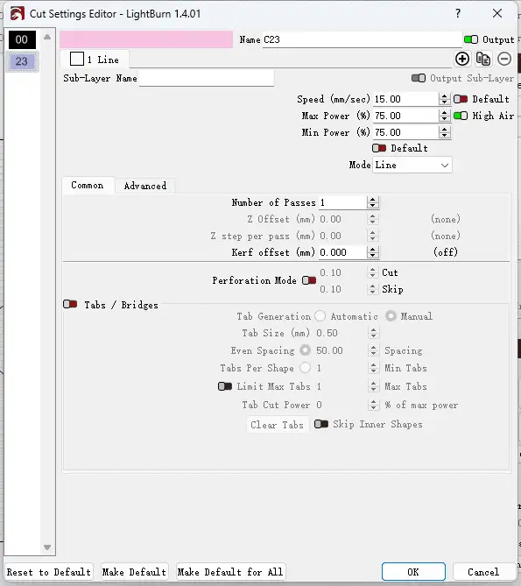This screenshot has width=521, height=586.
Task: Confirm settings with OK button
Action: tap(413, 572)
